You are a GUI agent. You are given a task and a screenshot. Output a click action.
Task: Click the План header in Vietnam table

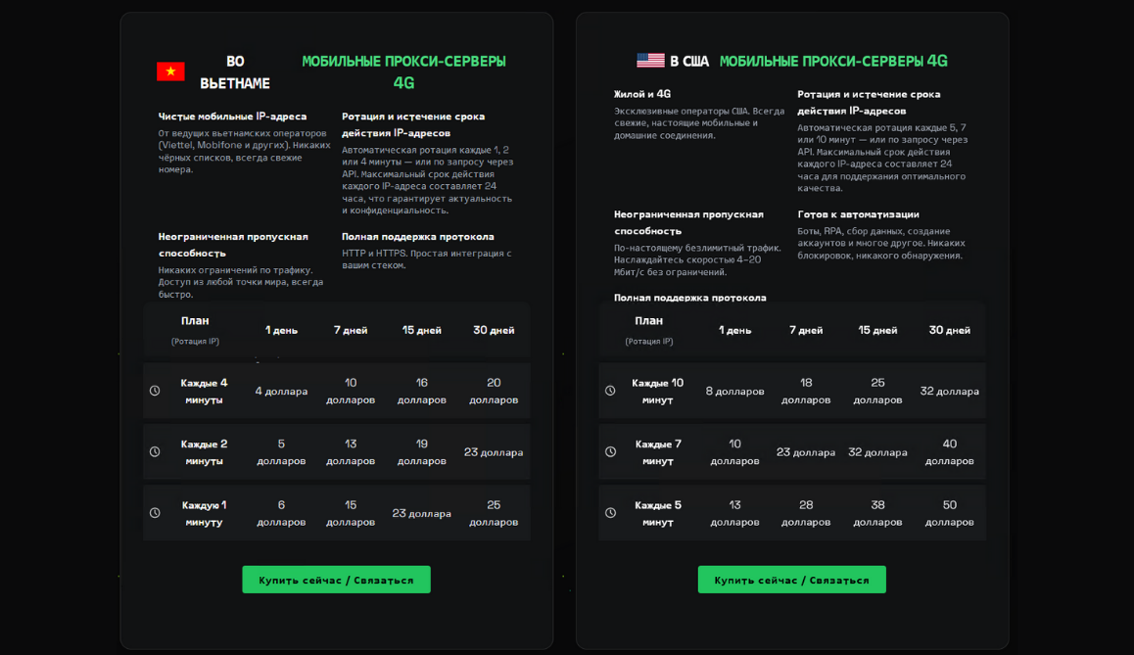(195, 321)
